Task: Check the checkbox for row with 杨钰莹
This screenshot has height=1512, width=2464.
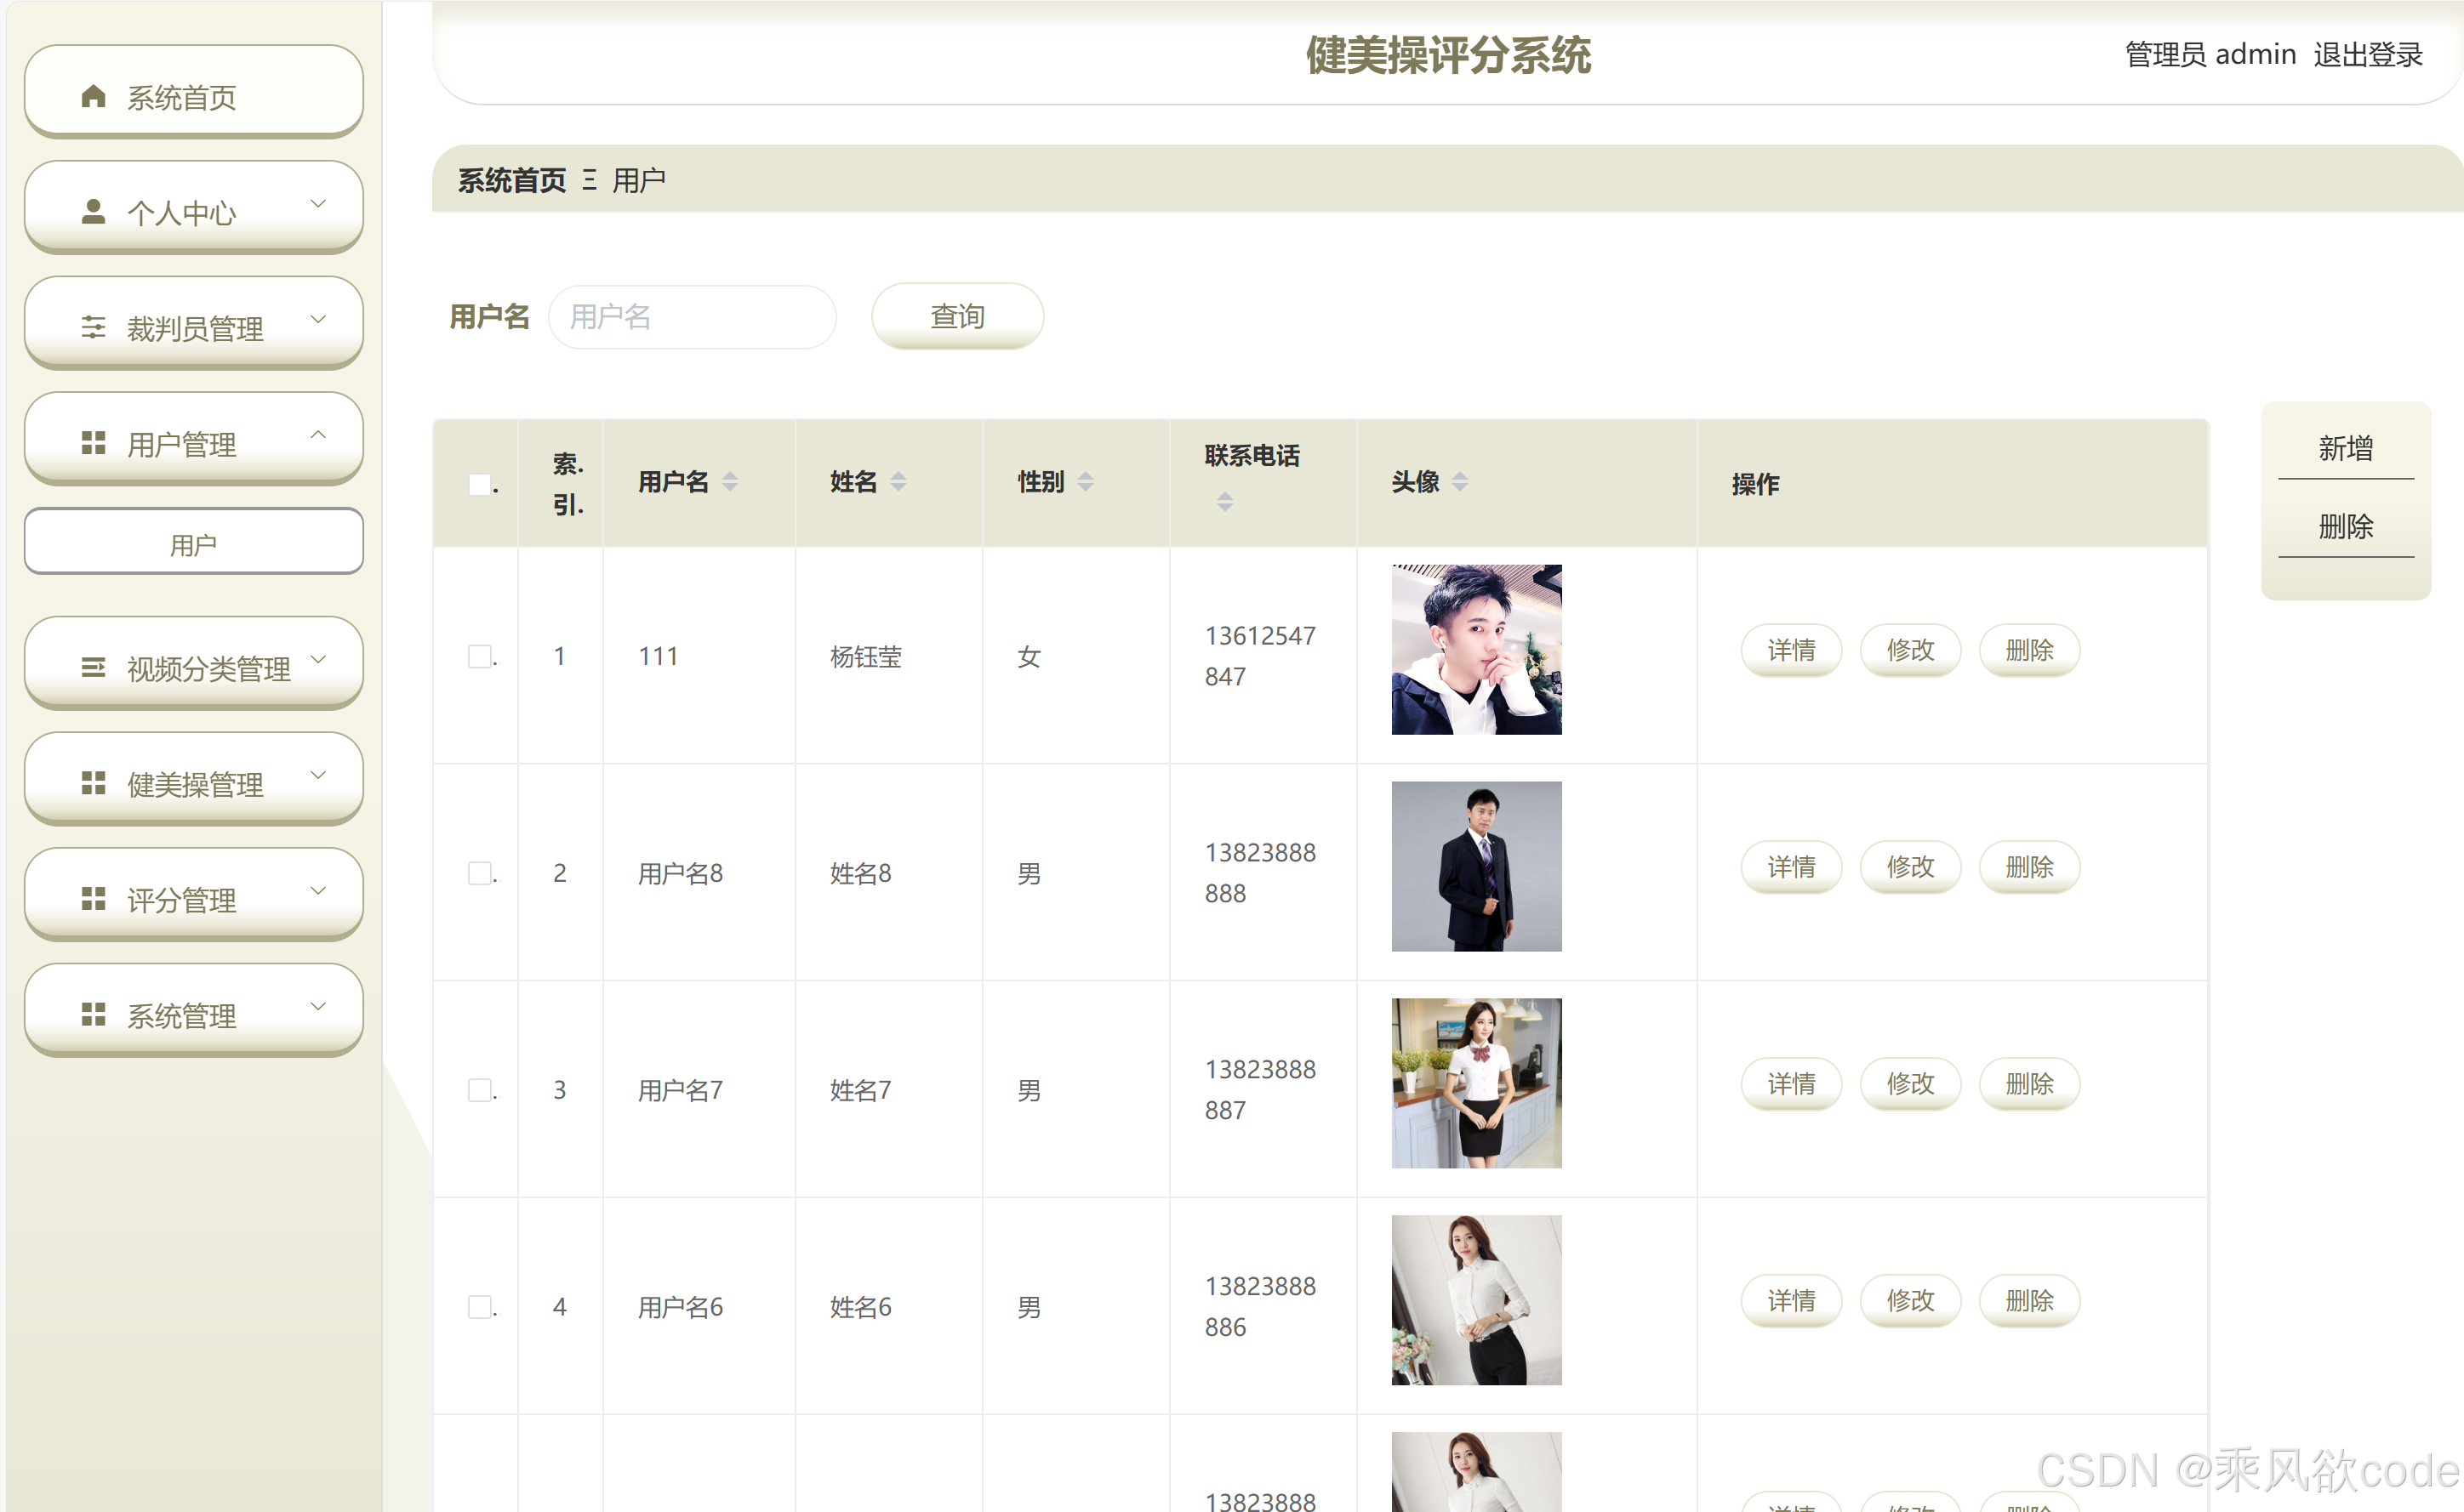Action: coord(480,656)
